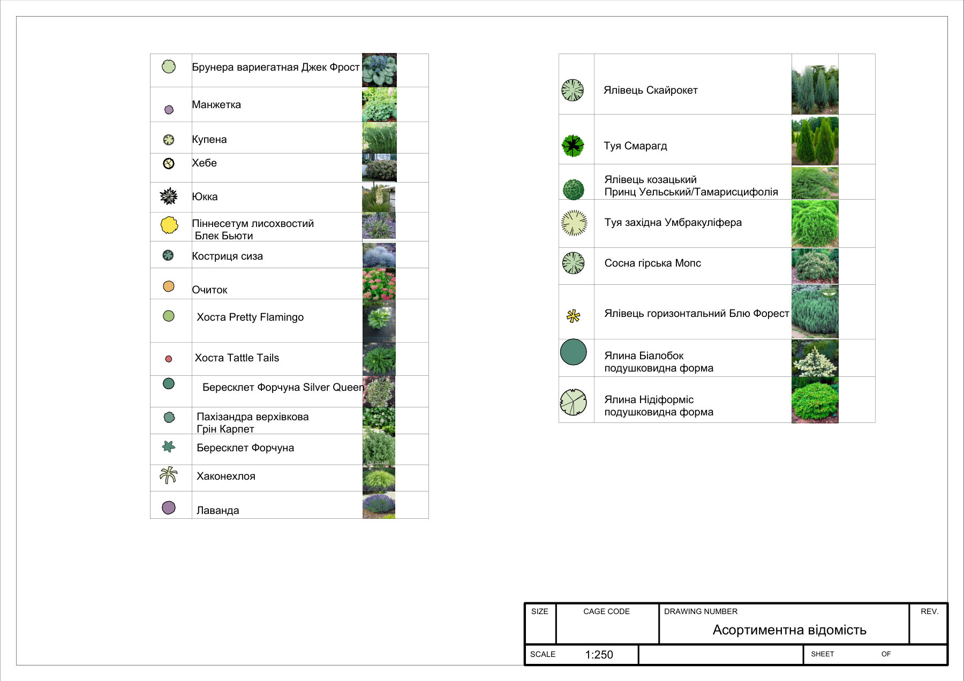This screenshot has width=964, height=681.
Task: Click the Брунера вариегатная plant symbol
Action: click(169, 67)
